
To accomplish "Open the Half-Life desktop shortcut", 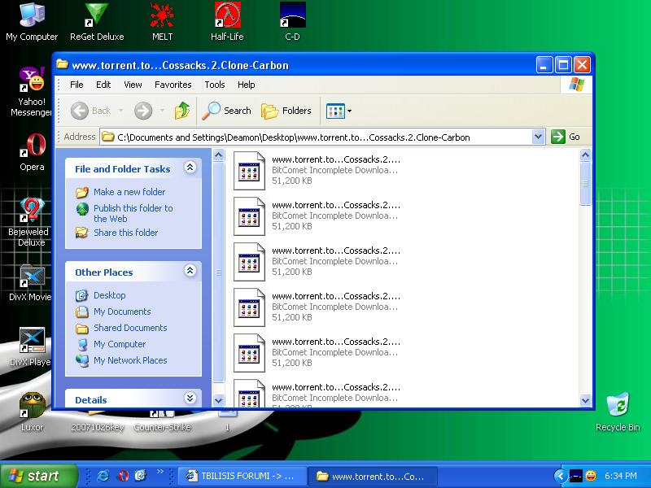I will tap(227, 20).
